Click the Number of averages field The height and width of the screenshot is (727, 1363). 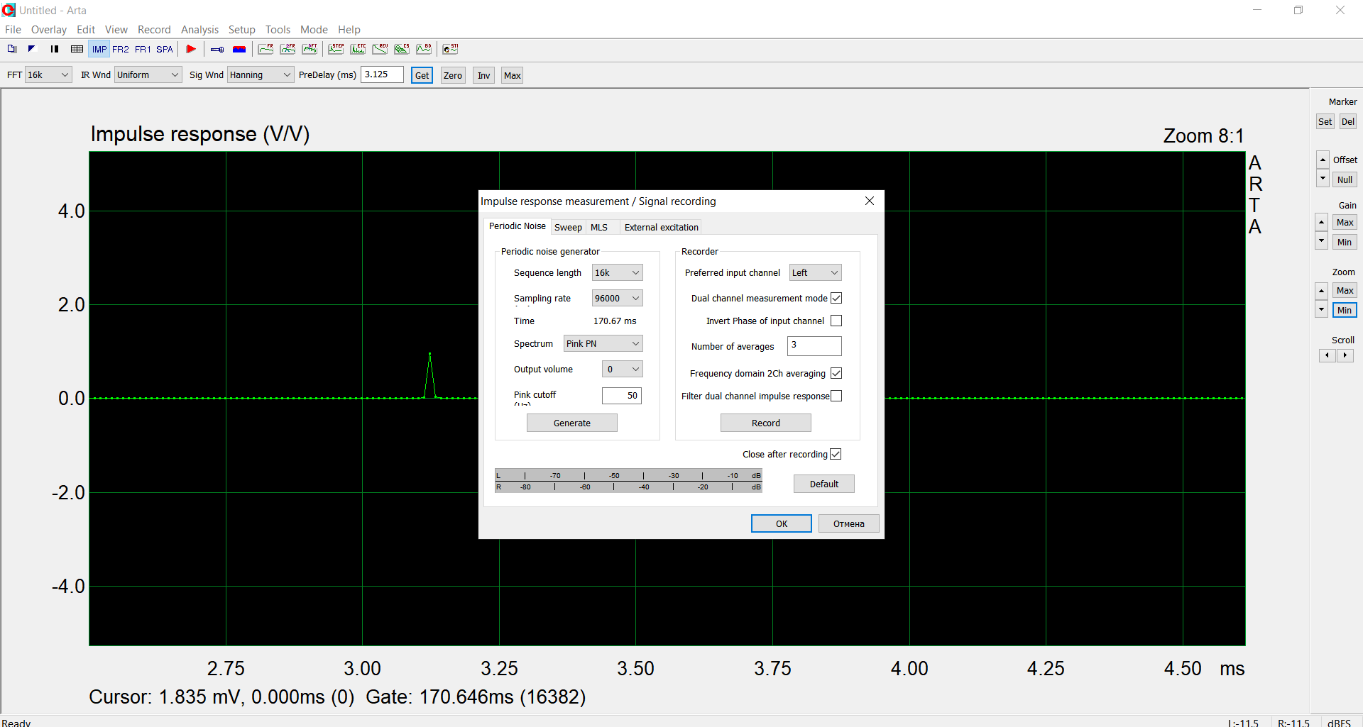(814, 346)
